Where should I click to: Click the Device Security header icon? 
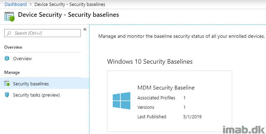pos(10,16)
